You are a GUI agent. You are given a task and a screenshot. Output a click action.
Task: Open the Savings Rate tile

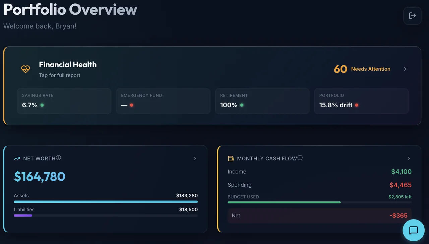point(64,101)
